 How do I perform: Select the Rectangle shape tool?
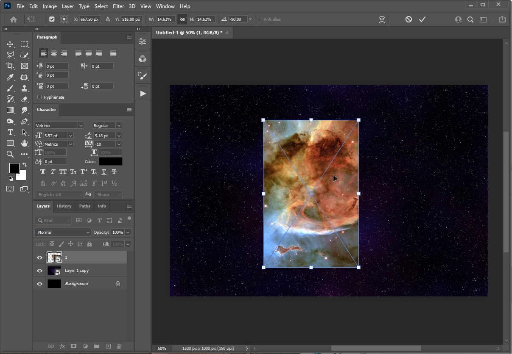click(10, 143)
